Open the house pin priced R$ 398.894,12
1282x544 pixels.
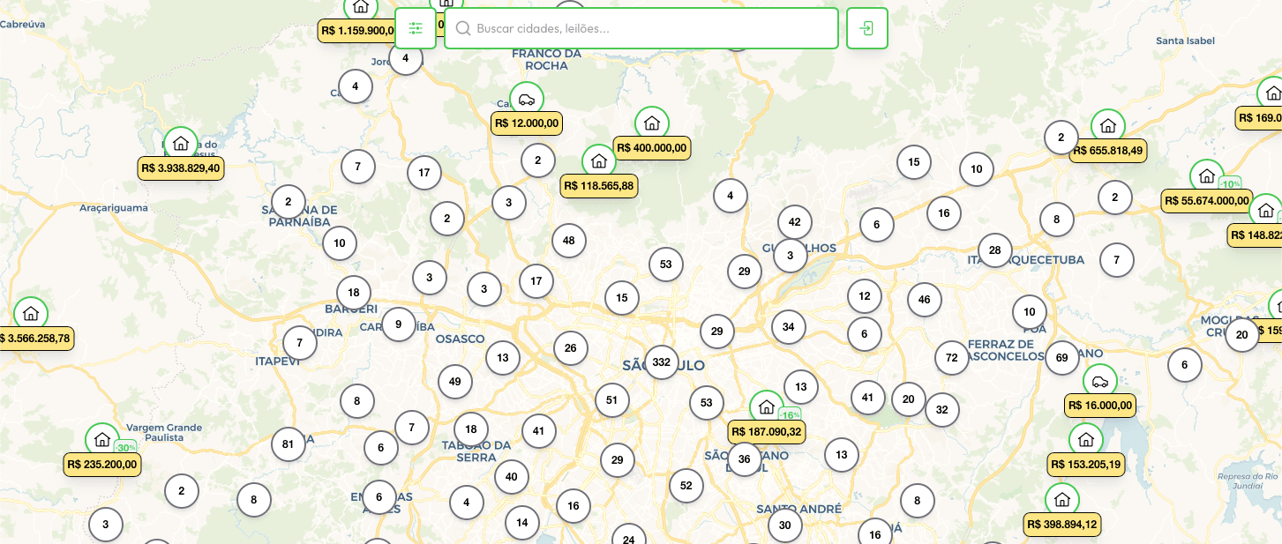[x=1061, y=499]
